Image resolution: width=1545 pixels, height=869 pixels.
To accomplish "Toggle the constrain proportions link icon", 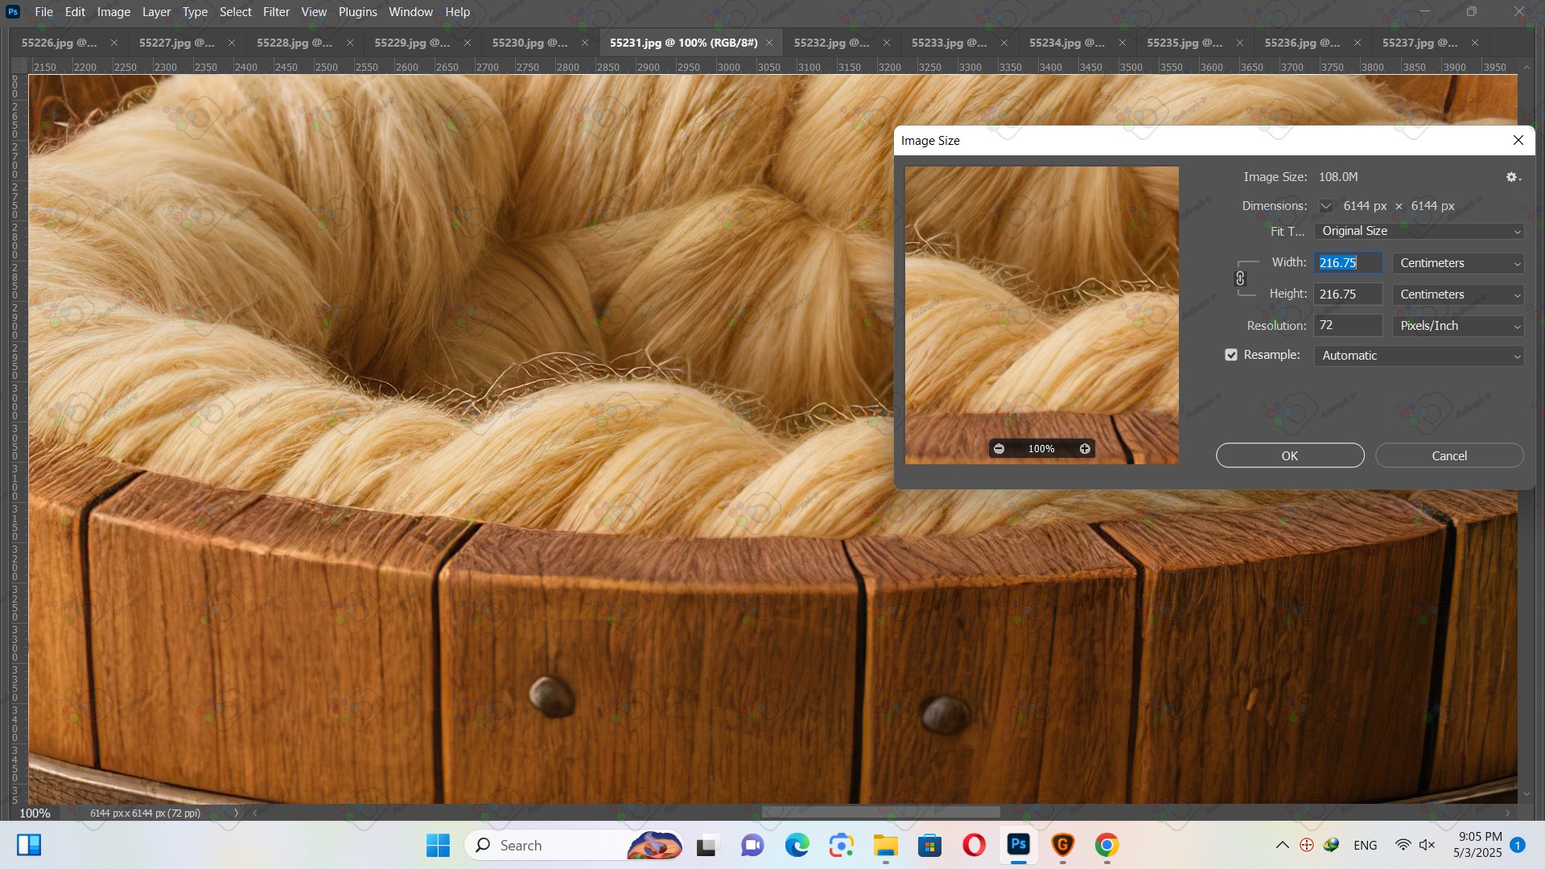I will [1240, 278].
